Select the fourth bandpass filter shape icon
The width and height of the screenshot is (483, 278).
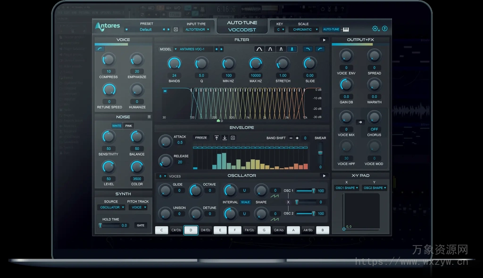292,49
